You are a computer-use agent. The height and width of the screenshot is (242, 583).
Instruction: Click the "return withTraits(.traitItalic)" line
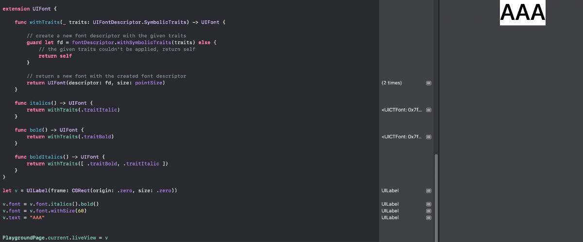[x=73, y=110]
